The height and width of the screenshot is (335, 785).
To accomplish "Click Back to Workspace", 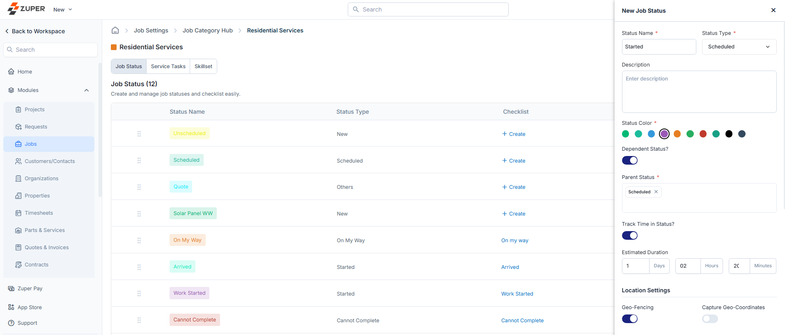I will pyautogui.click(x=35, y=31).
